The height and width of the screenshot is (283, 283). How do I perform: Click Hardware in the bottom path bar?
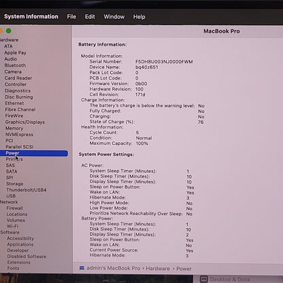(158, 269)
